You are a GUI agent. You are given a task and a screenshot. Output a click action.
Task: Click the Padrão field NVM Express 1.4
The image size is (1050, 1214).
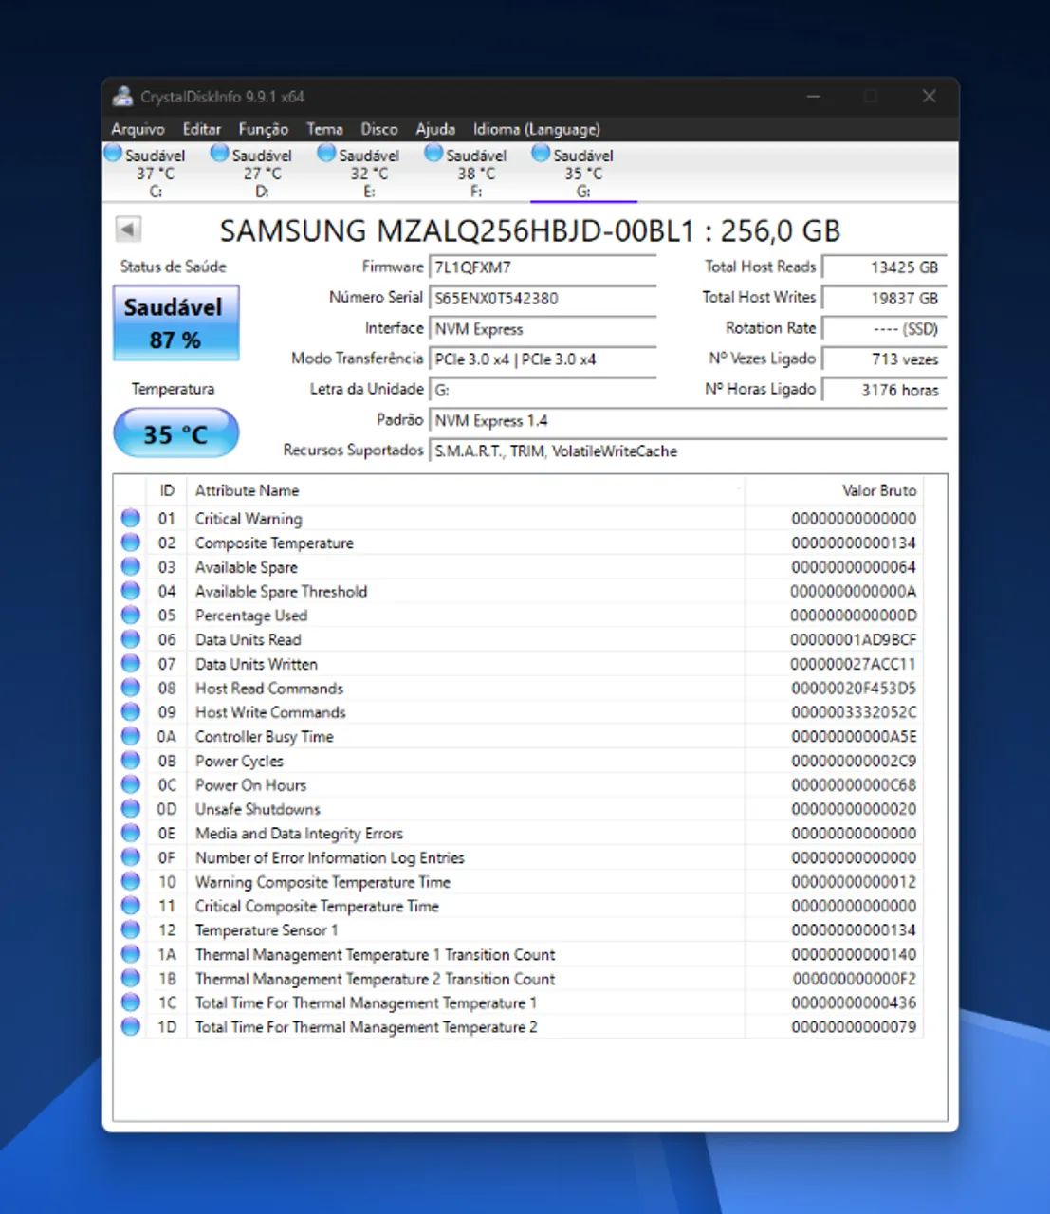(x=688, y=420)
